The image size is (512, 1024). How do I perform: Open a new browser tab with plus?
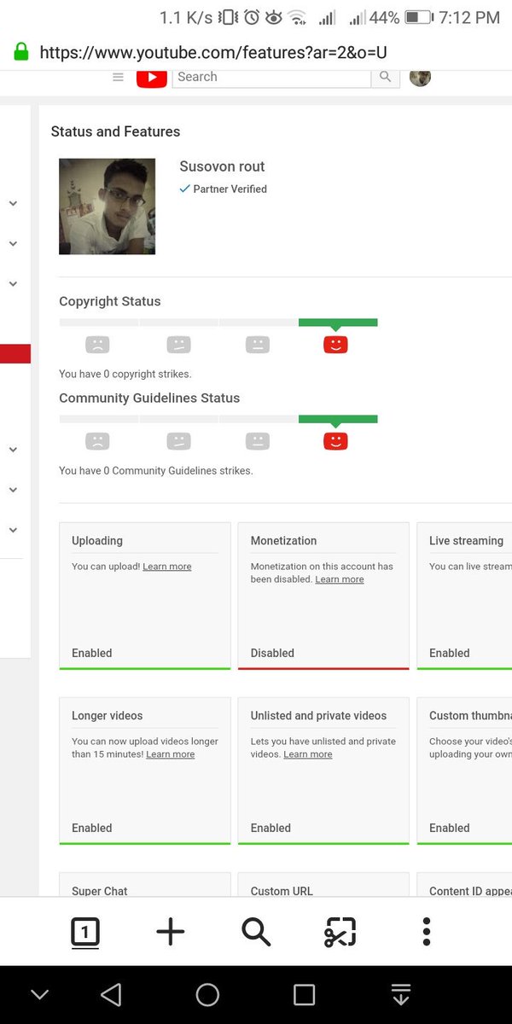click(171, 932)
